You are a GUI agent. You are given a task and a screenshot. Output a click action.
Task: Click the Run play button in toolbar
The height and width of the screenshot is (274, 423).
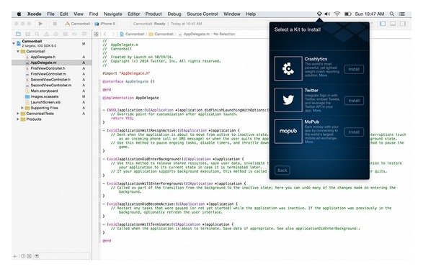coord(40,24)
